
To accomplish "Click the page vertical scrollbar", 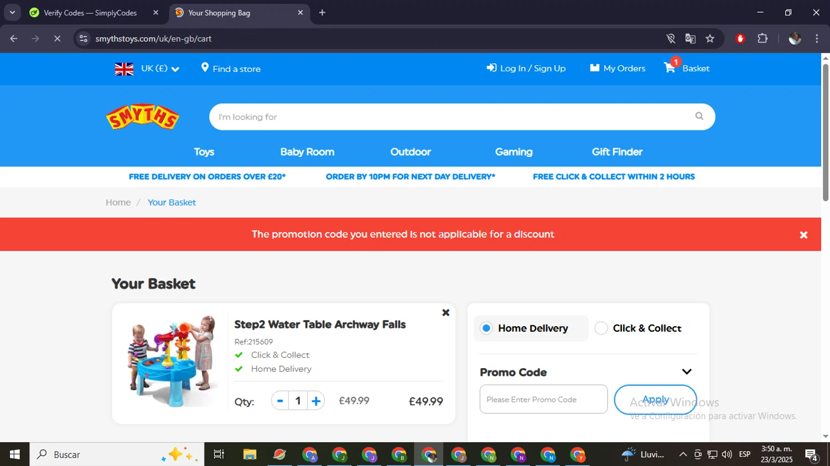I will coord(826,133).
